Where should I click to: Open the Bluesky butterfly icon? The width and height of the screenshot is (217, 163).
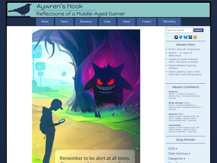[186, 37]
